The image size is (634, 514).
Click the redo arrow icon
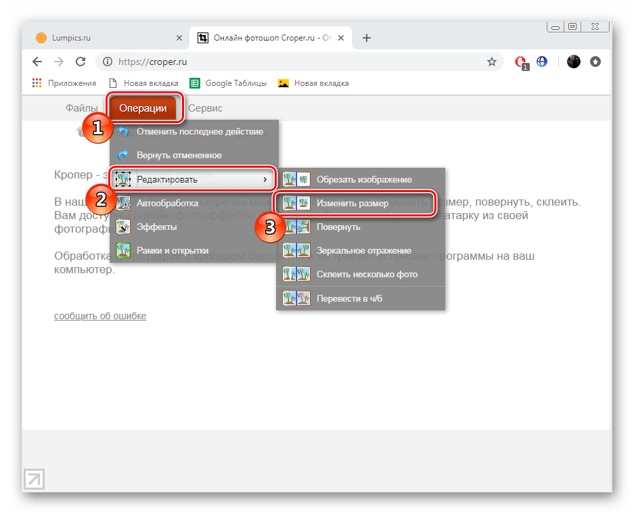coord(123,155)
